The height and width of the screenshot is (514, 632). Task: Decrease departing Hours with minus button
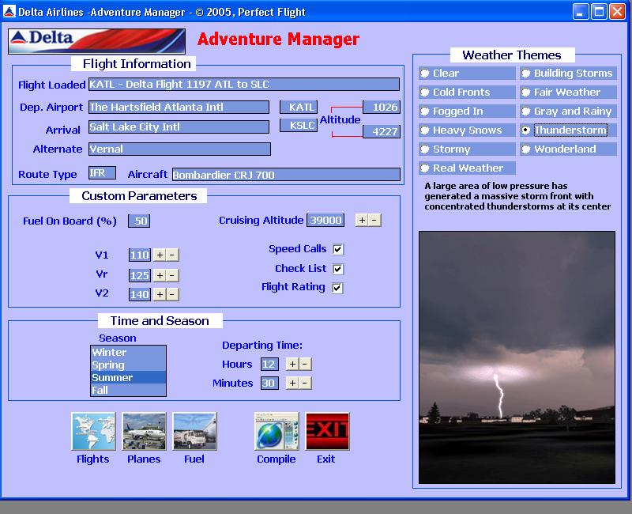pyautogui.click(x=305, y=364)
